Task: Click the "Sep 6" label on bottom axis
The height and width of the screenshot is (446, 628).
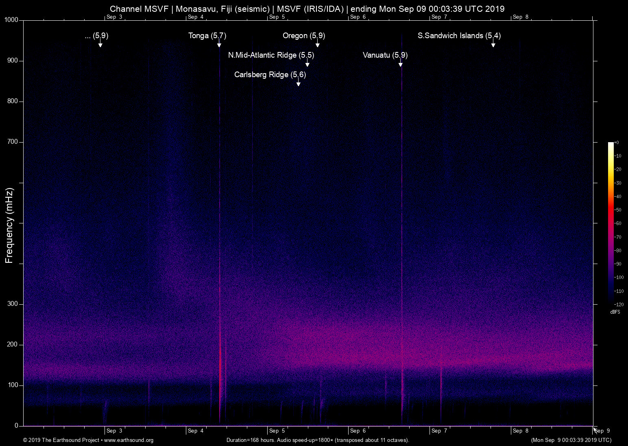Action: (358, 431)
